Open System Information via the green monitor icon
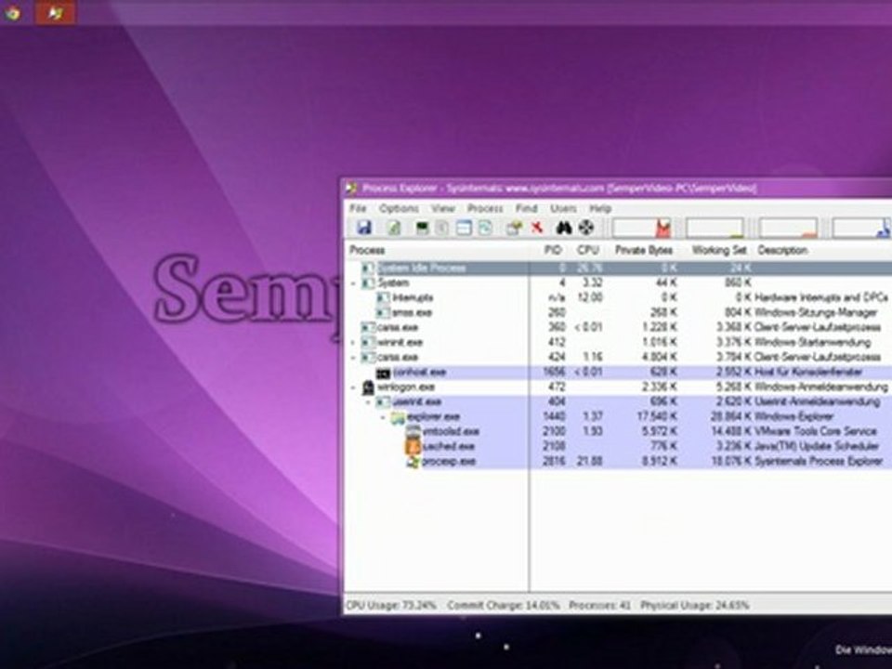The width and height of the screenshot is (892, 669). tap(422, 229)
